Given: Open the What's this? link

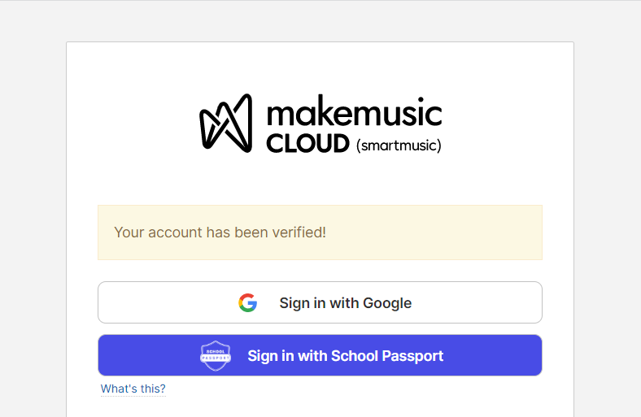Looking at the screenshot, I should [x=133, y=389].
